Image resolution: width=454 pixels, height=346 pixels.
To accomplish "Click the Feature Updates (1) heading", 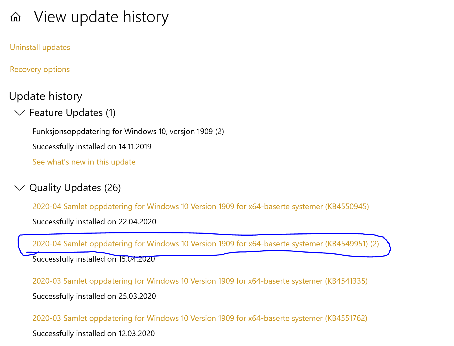I will 72,113.
